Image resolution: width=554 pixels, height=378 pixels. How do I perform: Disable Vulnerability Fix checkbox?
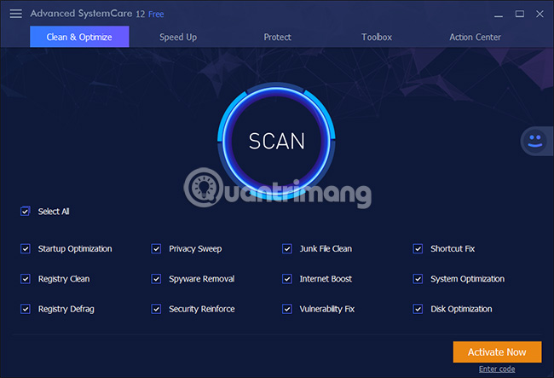[x=287, y=309]
